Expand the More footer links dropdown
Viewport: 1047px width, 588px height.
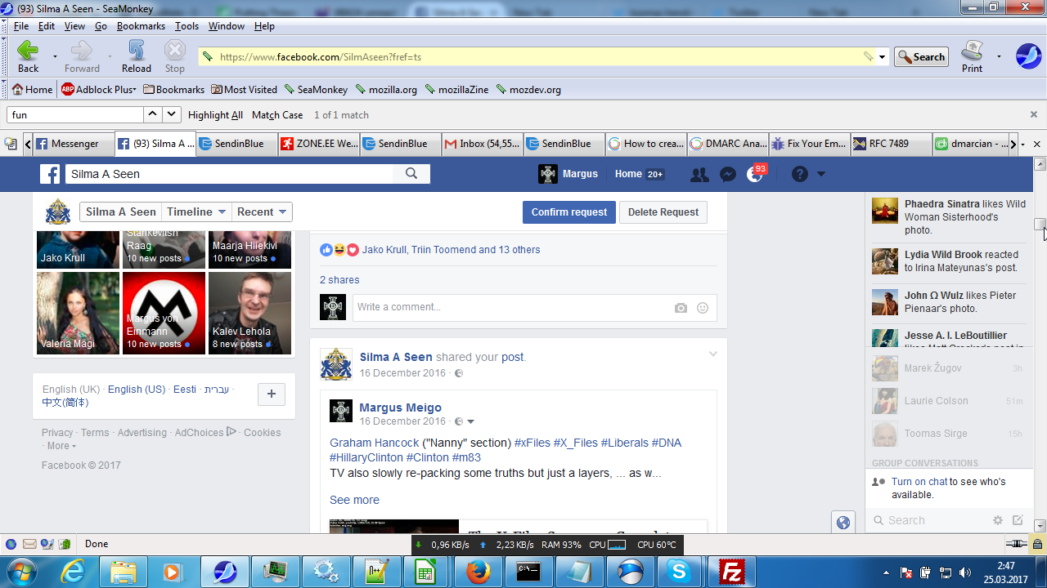(61, 446)
